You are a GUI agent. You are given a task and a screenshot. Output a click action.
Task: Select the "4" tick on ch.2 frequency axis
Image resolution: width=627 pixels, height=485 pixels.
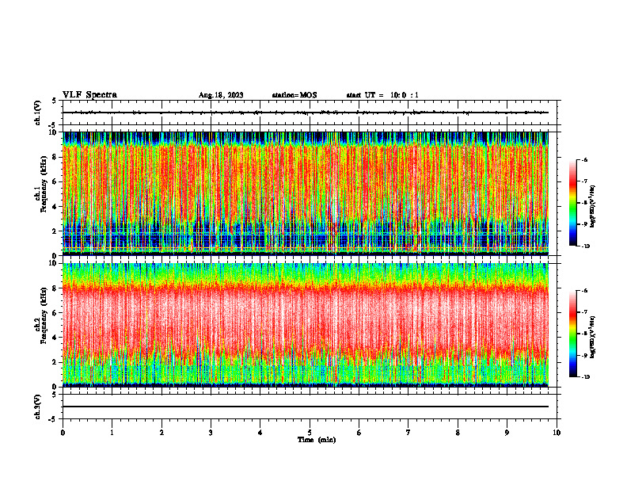tap(55, 338)
